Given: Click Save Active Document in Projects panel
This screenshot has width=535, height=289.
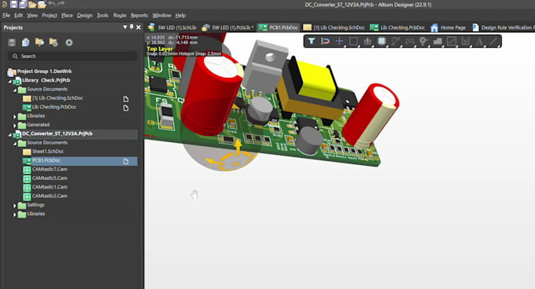Looking at the screenshot, I should click(x=12, y=42).
